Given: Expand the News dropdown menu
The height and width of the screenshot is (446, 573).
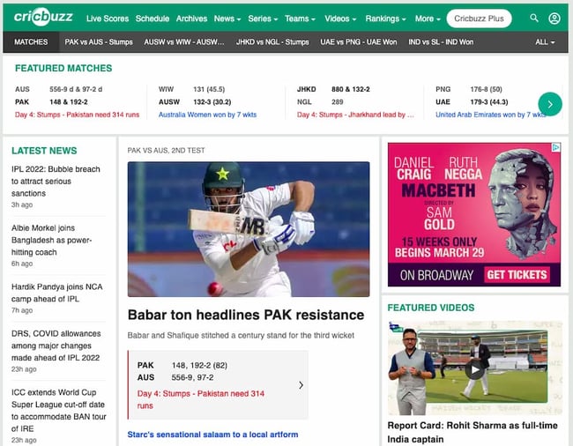Looking at the screenshot, I should click(227, 19).
